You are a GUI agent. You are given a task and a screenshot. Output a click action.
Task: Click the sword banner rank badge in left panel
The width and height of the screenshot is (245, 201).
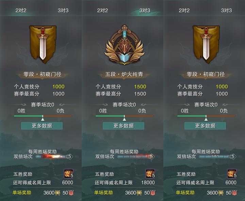click(x=43, y=44)
